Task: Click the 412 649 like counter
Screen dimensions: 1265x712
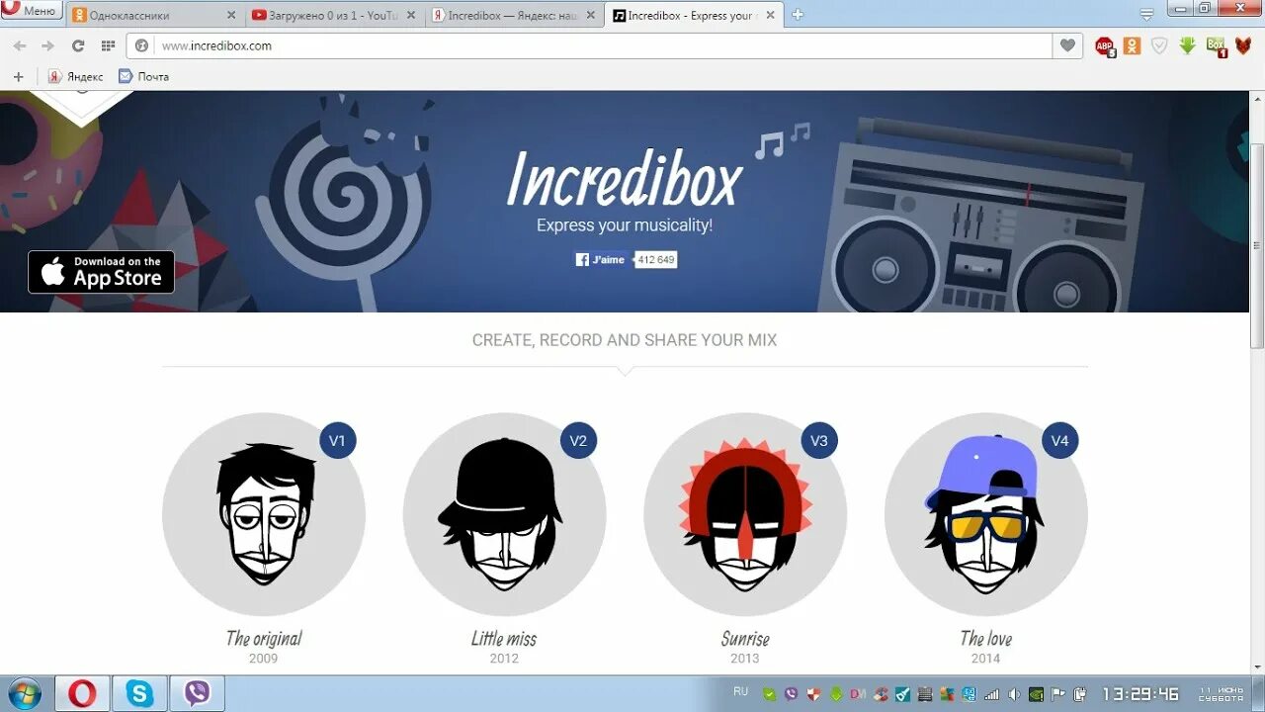Action: pos(656,260)
